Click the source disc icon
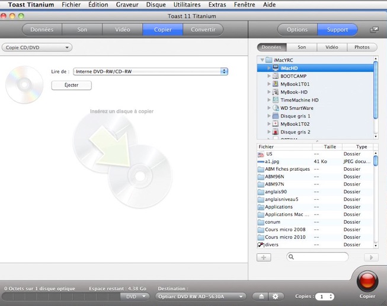Viewport: 387px width, 306px height. tap(24, 84)
